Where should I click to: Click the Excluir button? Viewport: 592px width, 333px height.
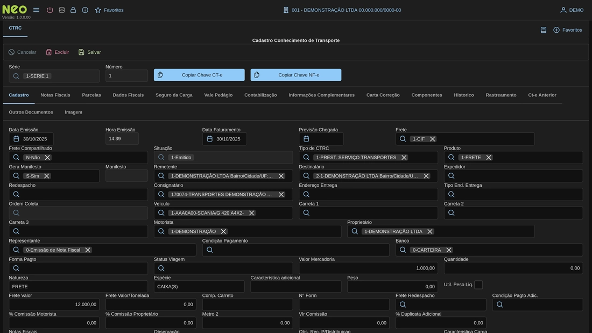(x=57, y=52)
